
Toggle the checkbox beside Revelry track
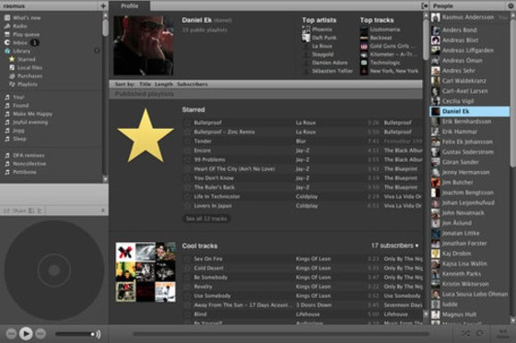[x=187, y=287]
